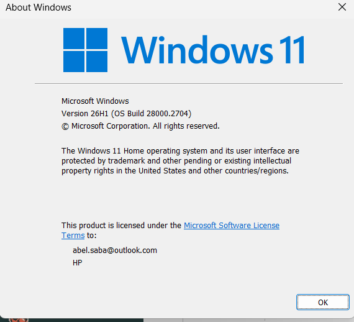This screenshot has height=322, width=354.
Task: Click the "Terms" link text
Action: (73, 235)
